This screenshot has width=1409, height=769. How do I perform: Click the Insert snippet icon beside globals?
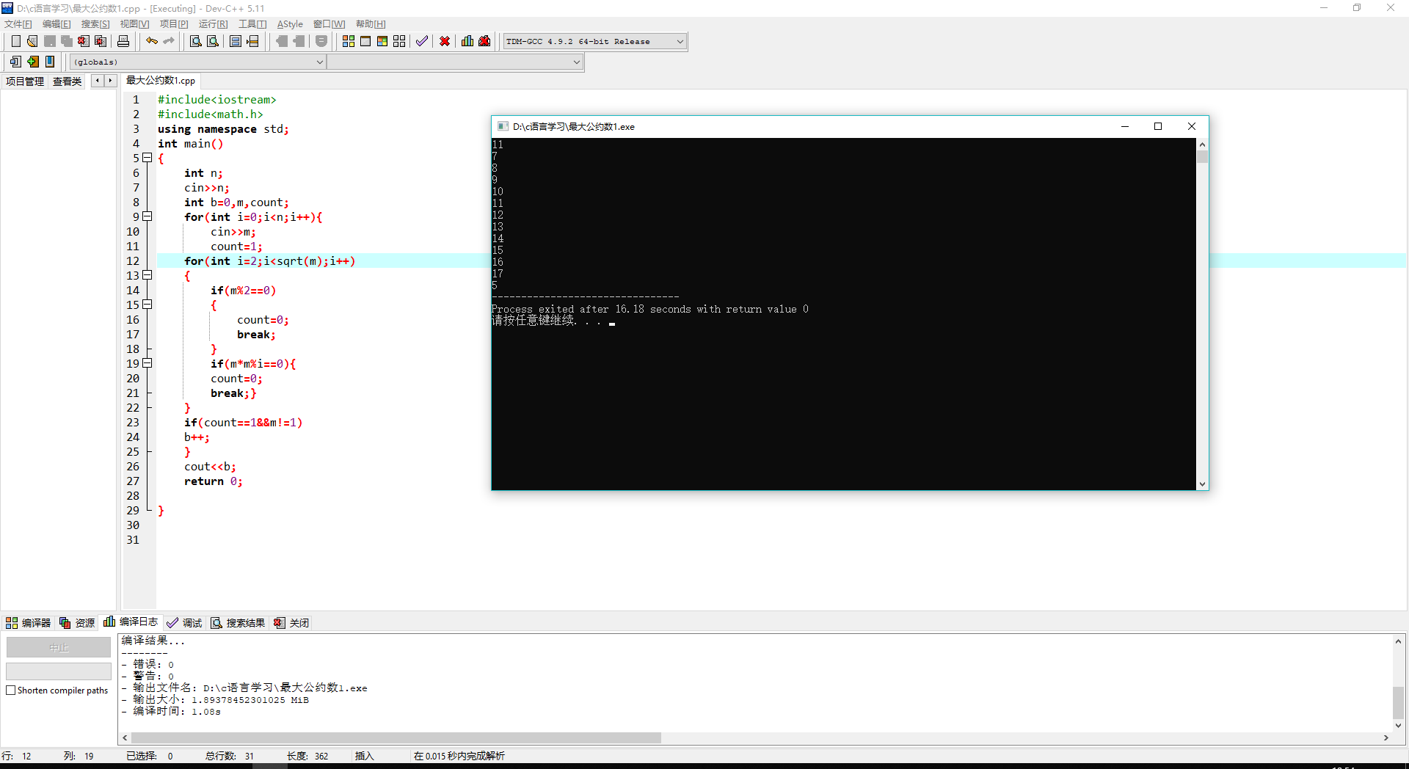(33, 62)
